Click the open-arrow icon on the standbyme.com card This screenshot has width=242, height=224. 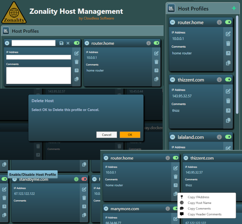pyautogui.click(x=84, y=206)
